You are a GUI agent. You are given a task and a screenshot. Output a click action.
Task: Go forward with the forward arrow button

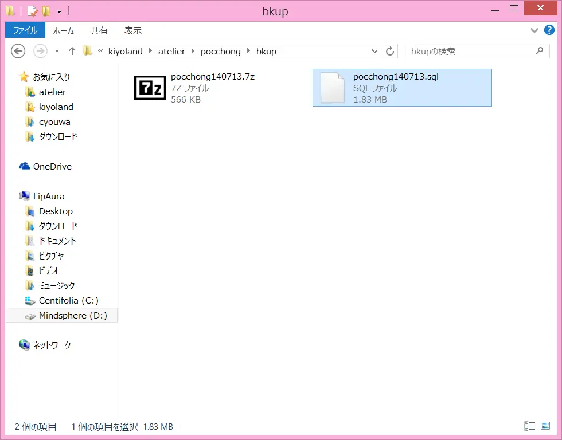40,51
